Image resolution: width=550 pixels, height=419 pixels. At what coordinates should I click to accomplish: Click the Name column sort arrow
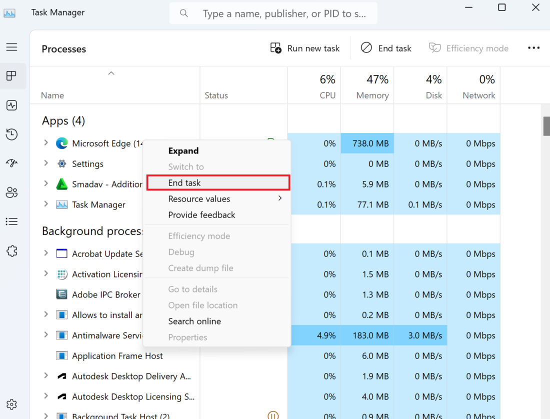tap(111, 73)
